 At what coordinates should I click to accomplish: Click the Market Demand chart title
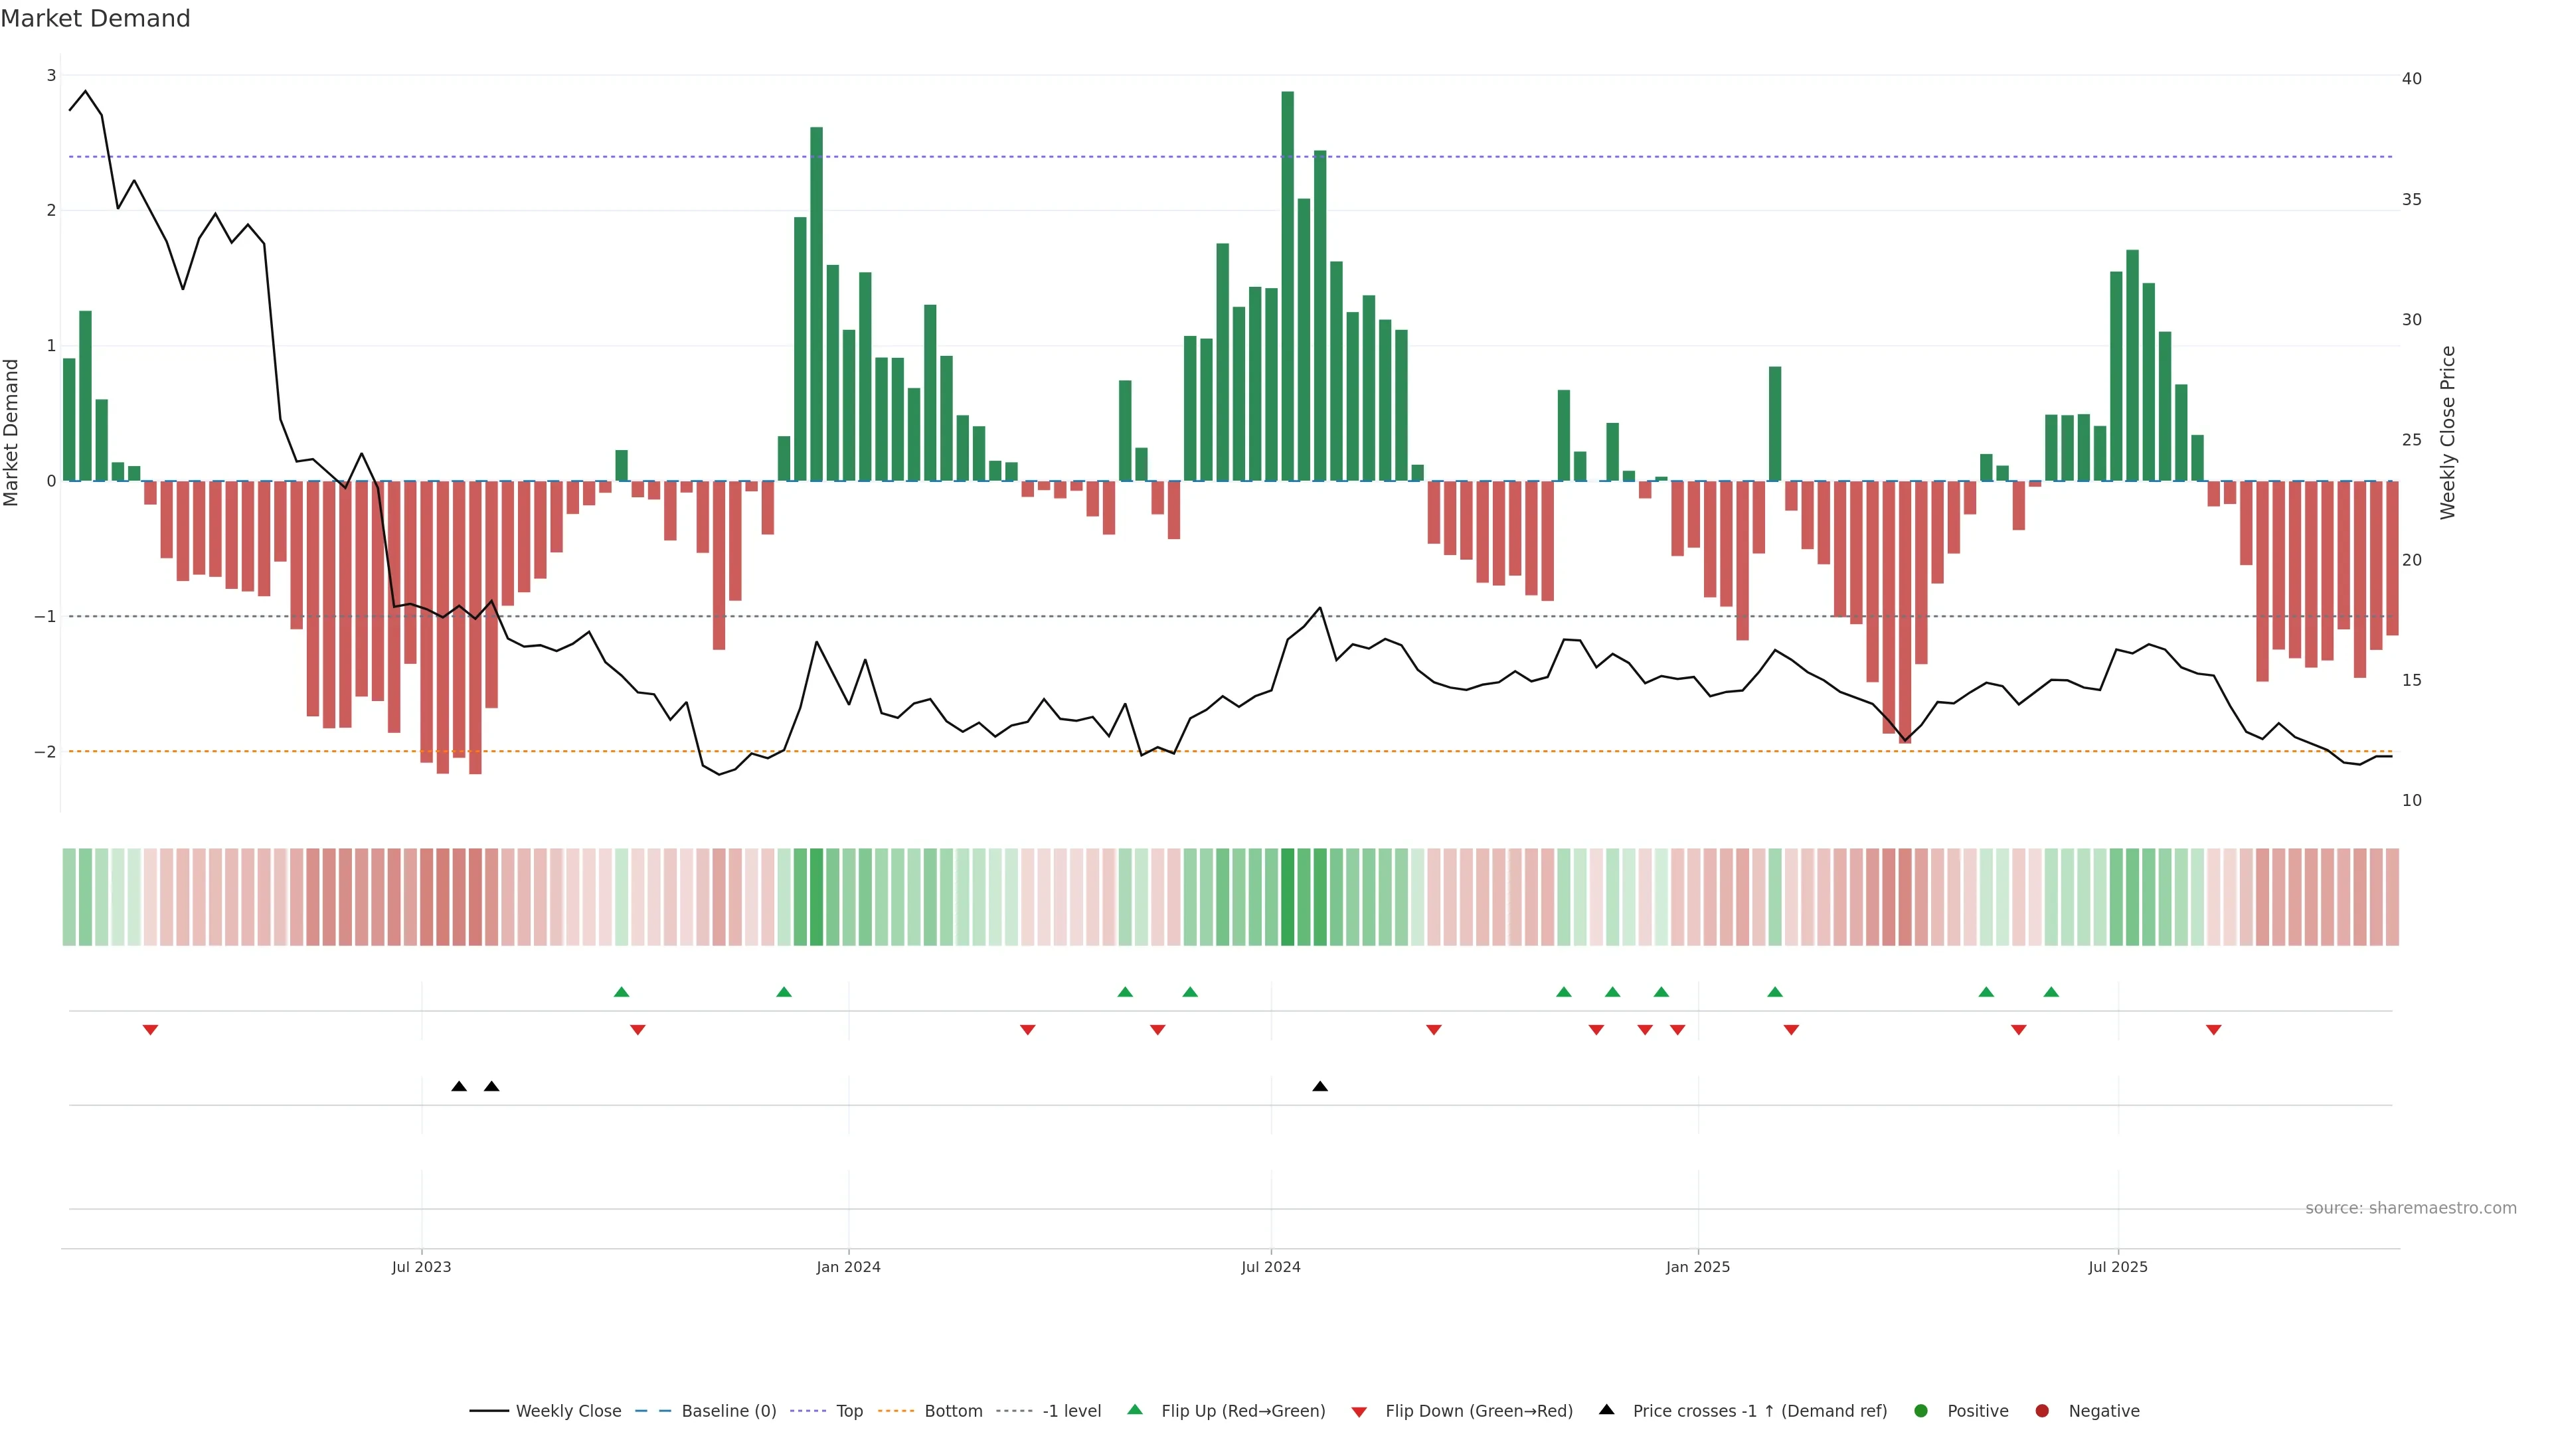pos(95,19)
